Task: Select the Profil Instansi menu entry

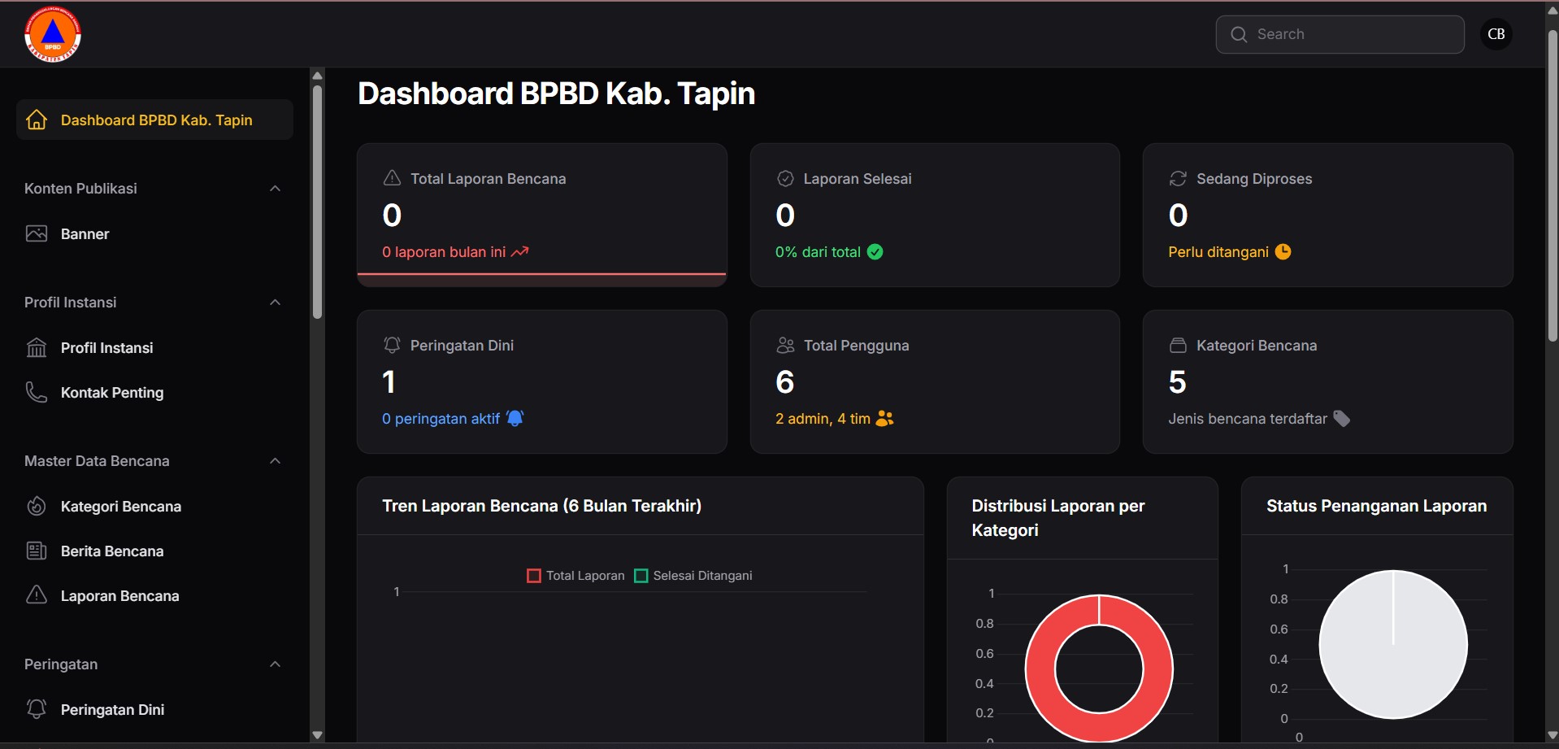Action: pyautogui.click(x=106, y=347)
